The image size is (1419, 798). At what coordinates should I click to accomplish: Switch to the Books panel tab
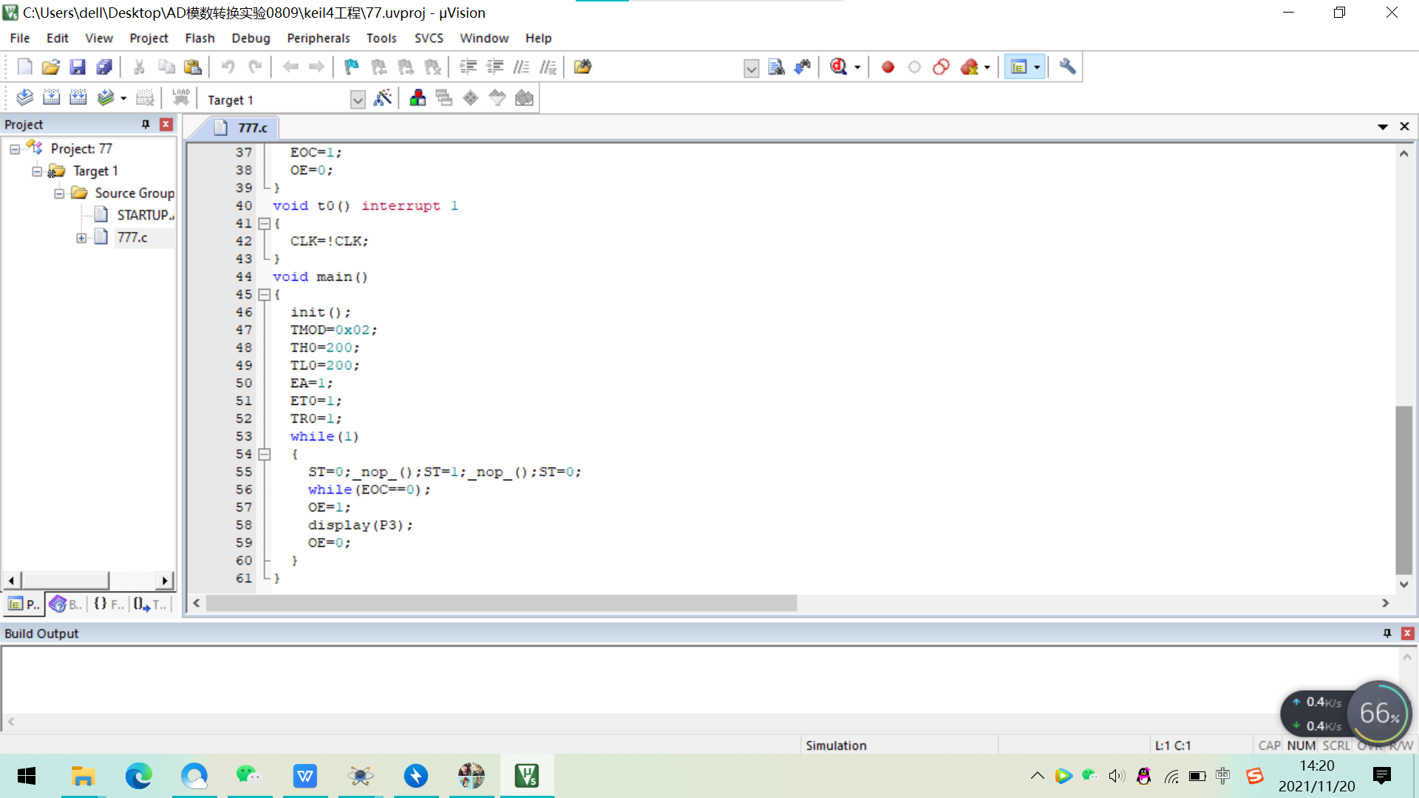(x=65, y=604)
